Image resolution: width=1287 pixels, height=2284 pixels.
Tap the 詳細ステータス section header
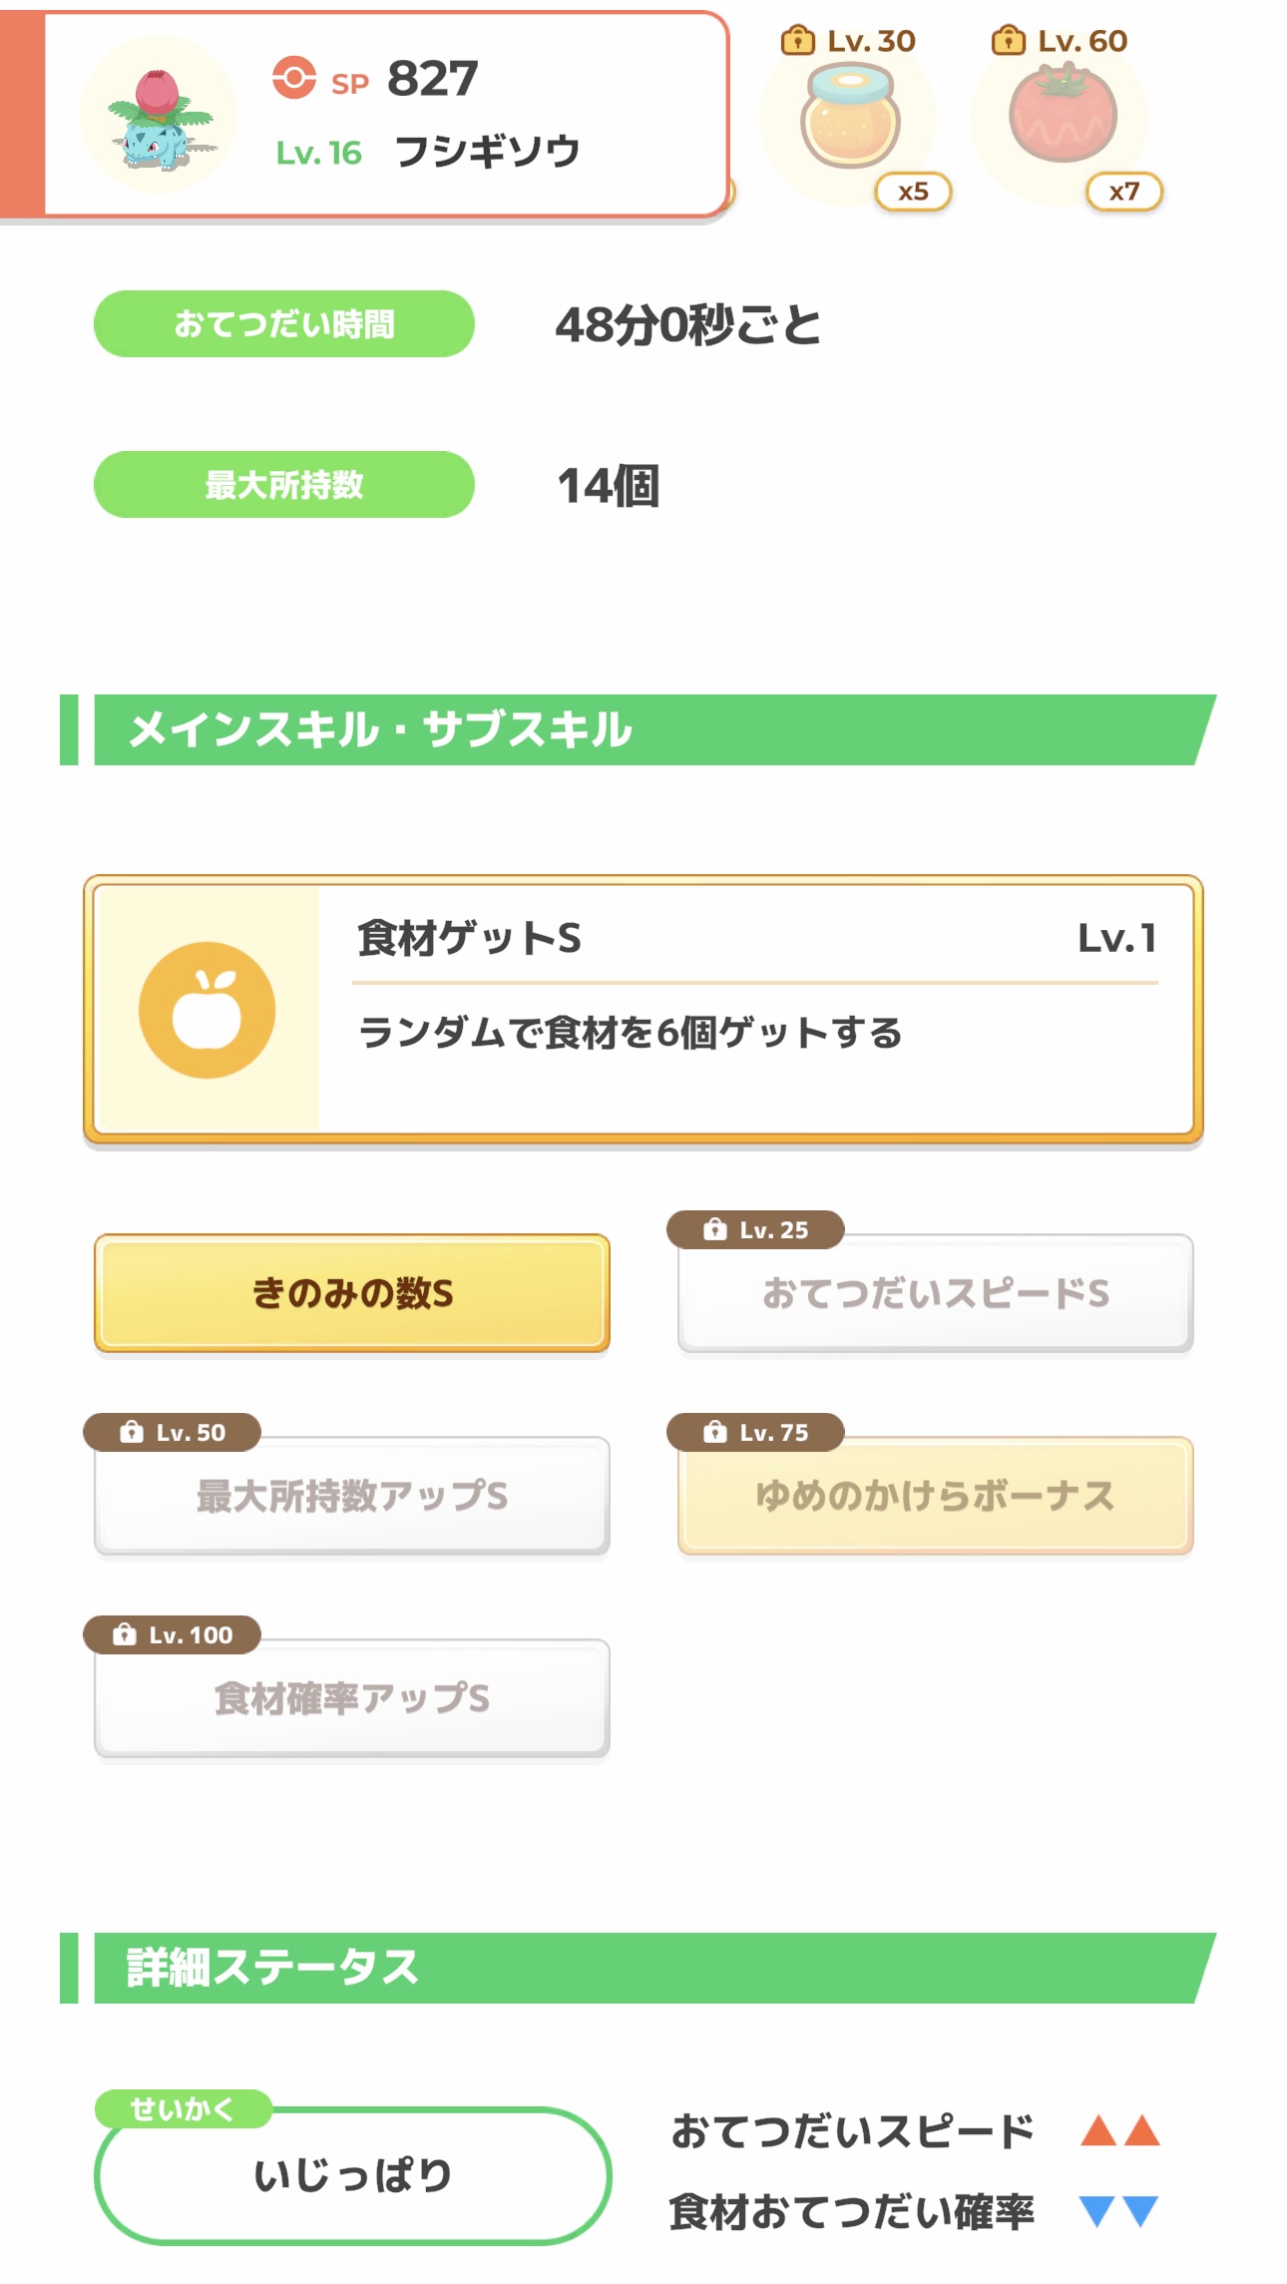pos(639,1968)
